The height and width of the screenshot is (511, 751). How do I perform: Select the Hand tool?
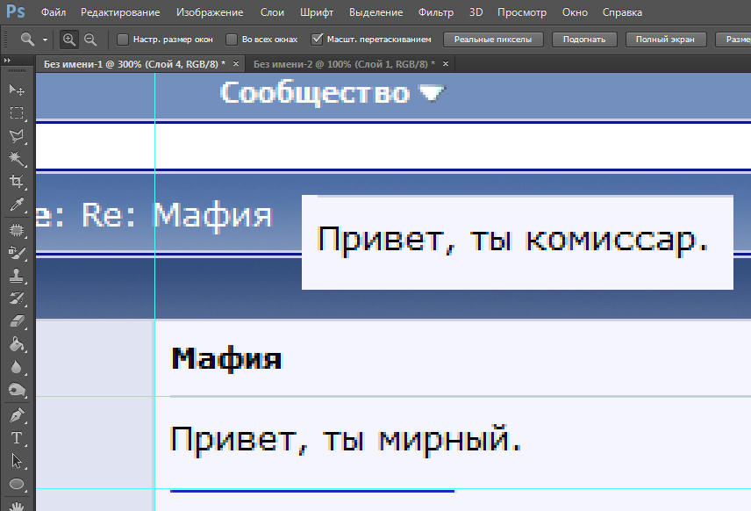point(17,505)
